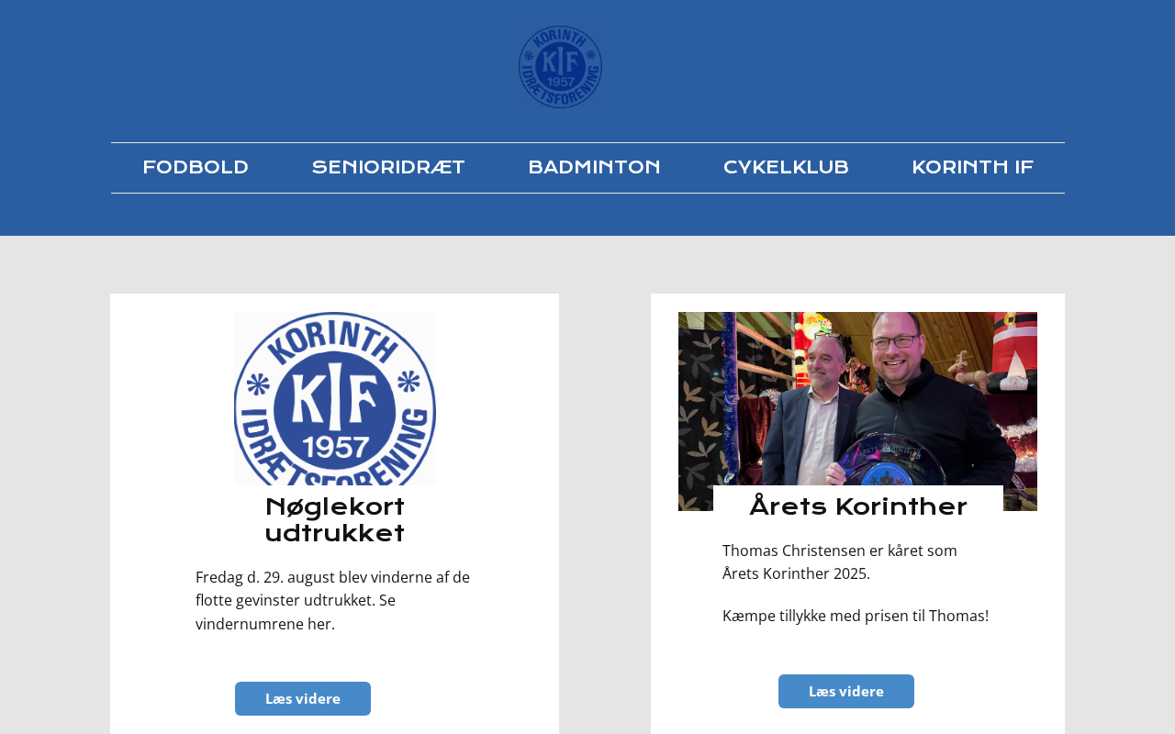
Task: Navigate to the Korinth IF menu item
Action: pos(972,168)
